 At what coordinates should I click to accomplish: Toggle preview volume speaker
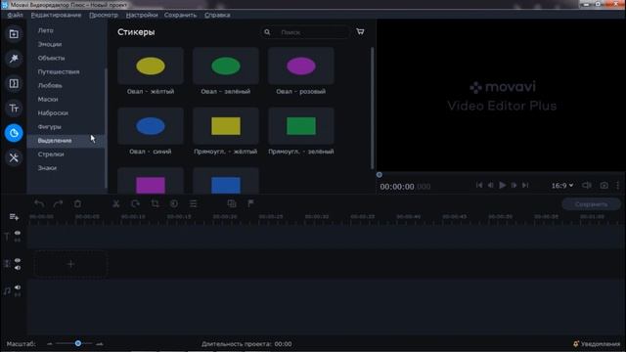coord(586,186)
